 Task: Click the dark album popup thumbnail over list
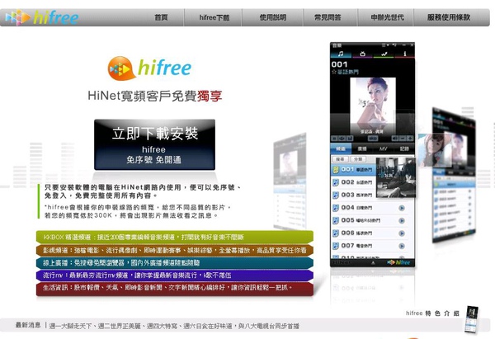click(396, 177)
